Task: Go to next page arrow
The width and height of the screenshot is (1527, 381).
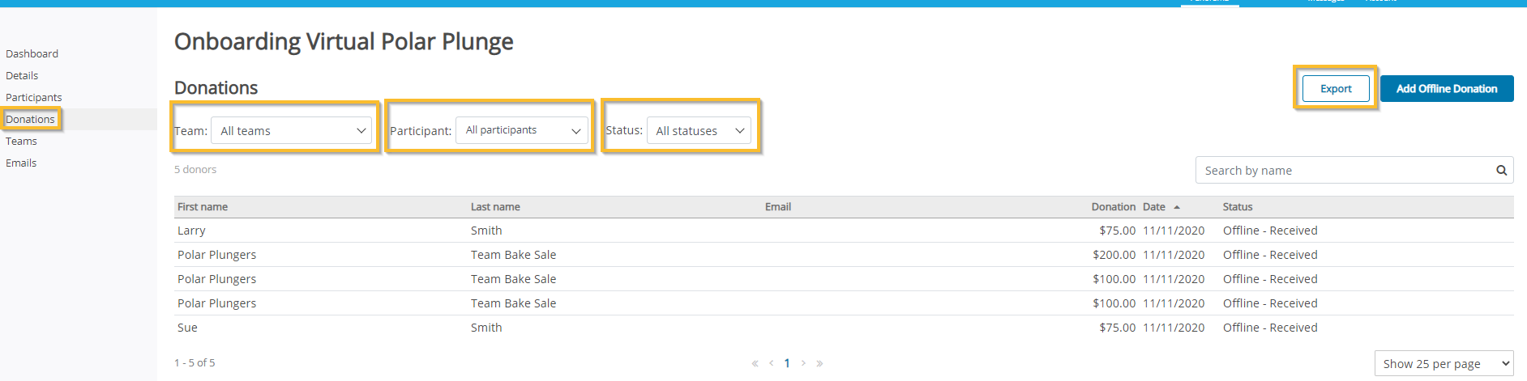Action: 803,363
